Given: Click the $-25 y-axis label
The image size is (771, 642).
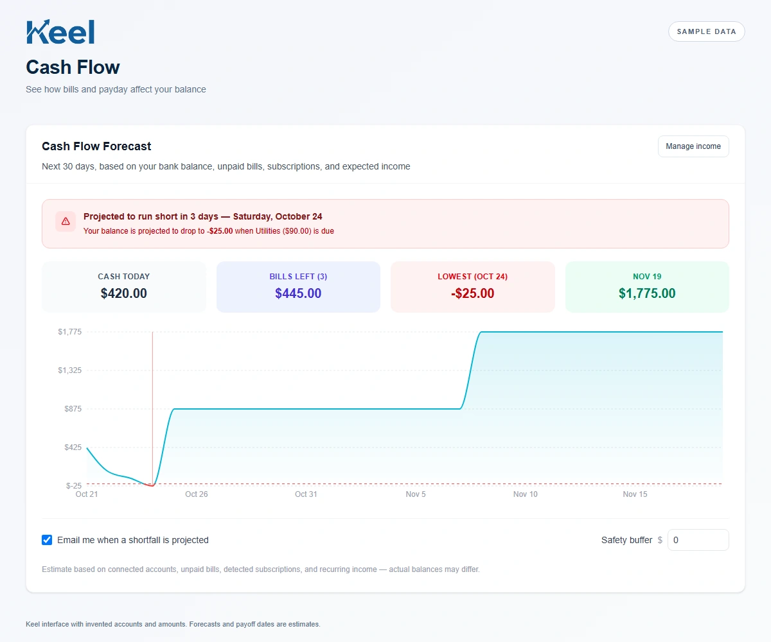Looking at the screenshot, I should point(73,485).
